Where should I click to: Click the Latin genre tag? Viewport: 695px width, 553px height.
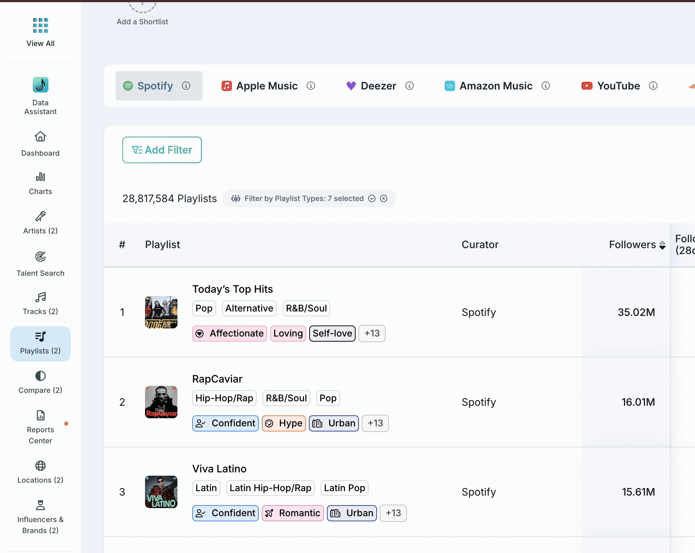[x=206, y=488]
